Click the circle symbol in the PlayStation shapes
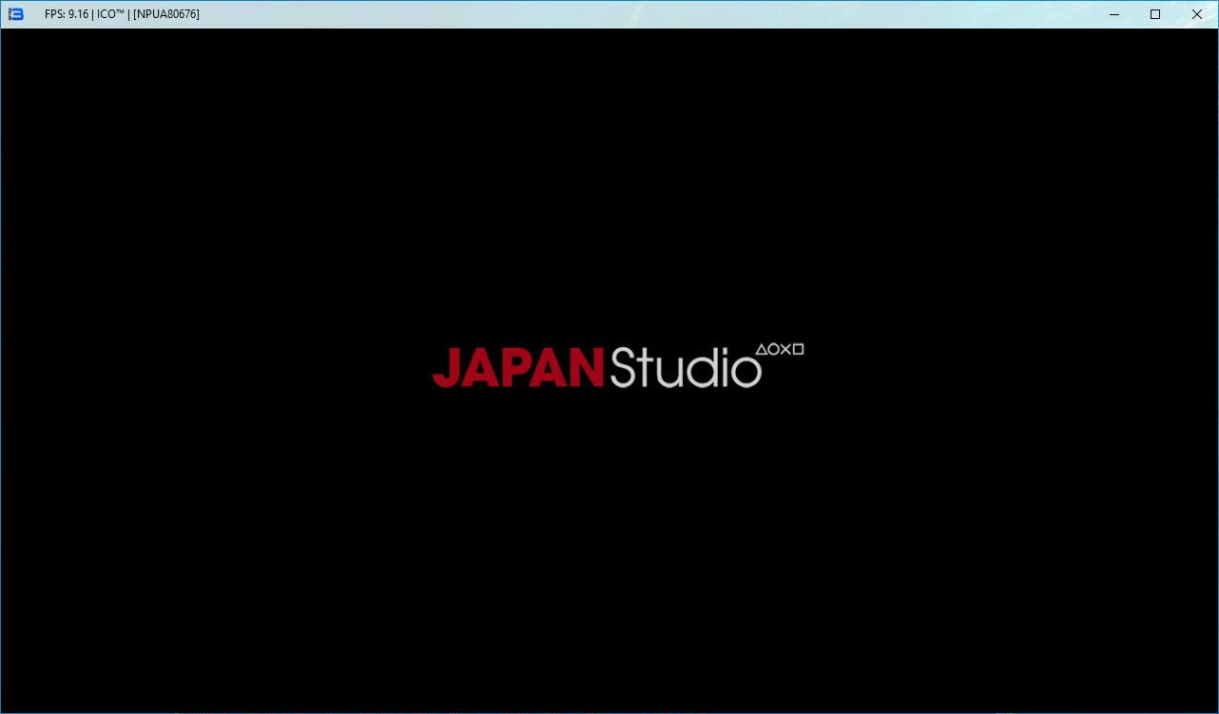 773,350
